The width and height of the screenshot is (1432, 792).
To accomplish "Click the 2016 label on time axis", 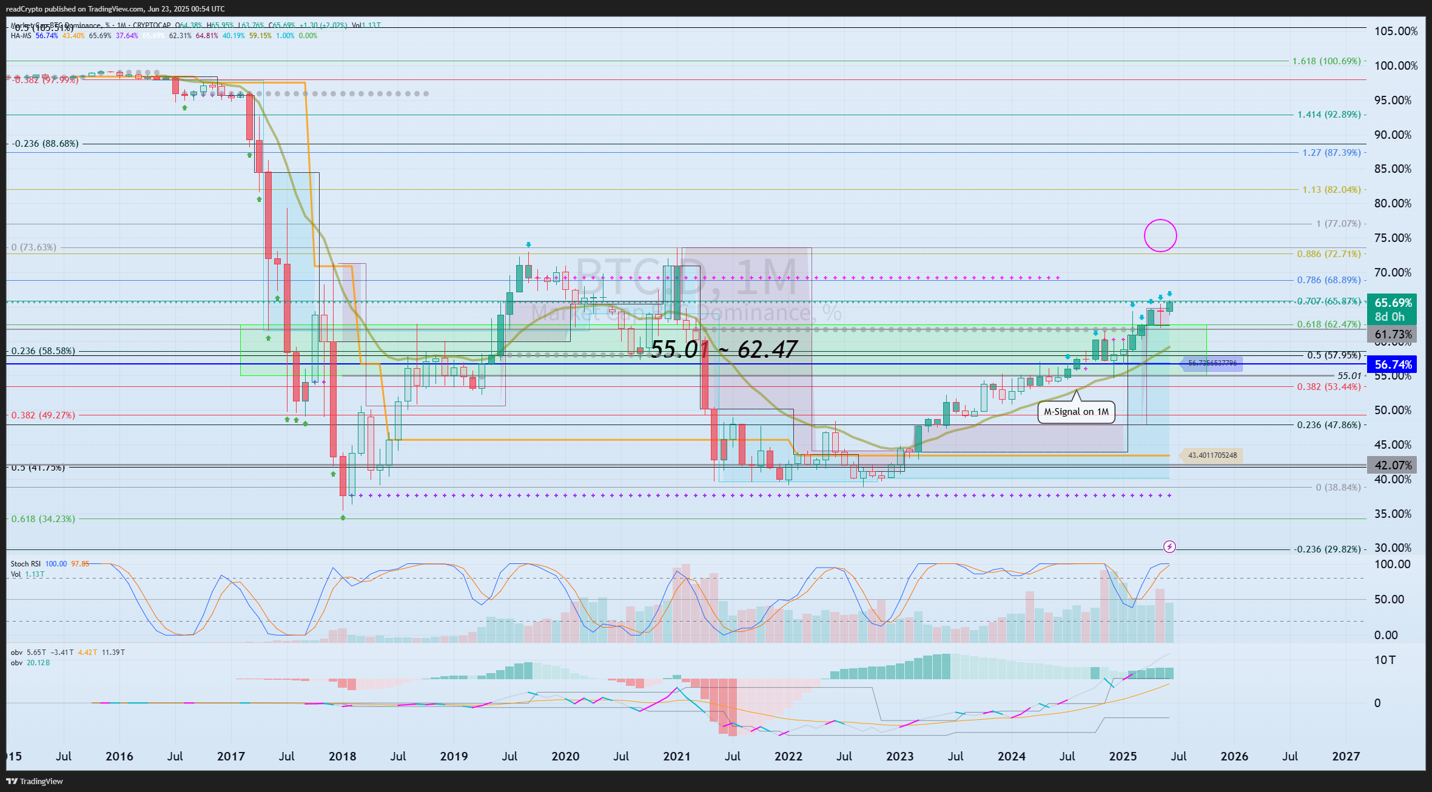I will (119, 756).
